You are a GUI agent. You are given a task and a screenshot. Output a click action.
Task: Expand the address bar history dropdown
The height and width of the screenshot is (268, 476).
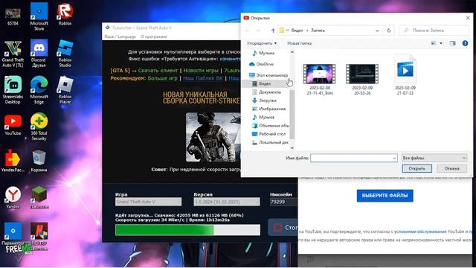click(x=377, y=31)
